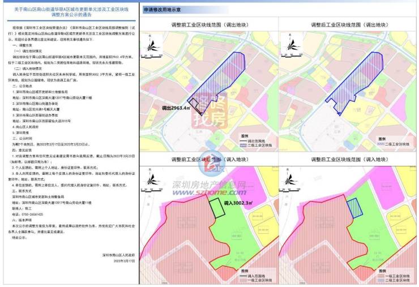The height and width of the screenshot is (287, 419).
Task: Click section heading 一、调整方案
Action: tap(22, 45)
